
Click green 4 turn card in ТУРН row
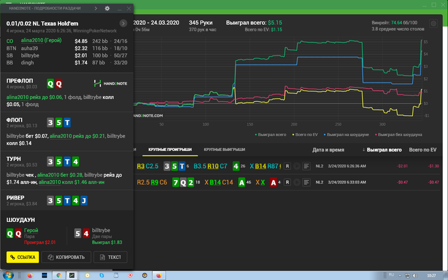point(76,162)
